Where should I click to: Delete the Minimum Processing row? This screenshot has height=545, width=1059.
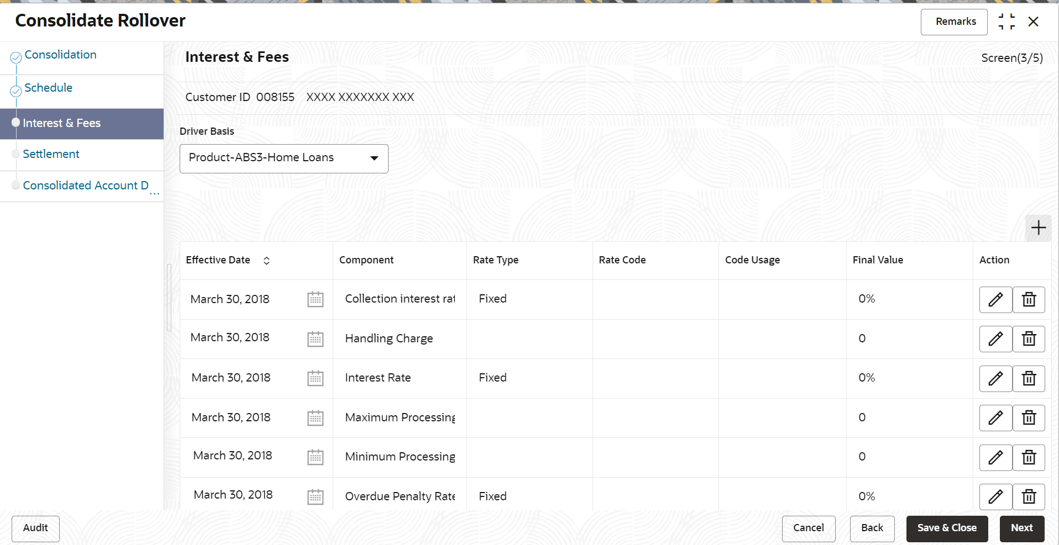1029,458
